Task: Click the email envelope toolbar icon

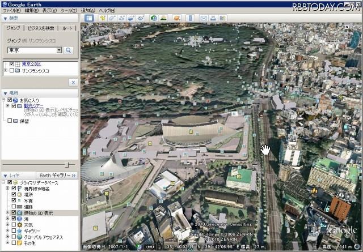Action: click(203, 18)
